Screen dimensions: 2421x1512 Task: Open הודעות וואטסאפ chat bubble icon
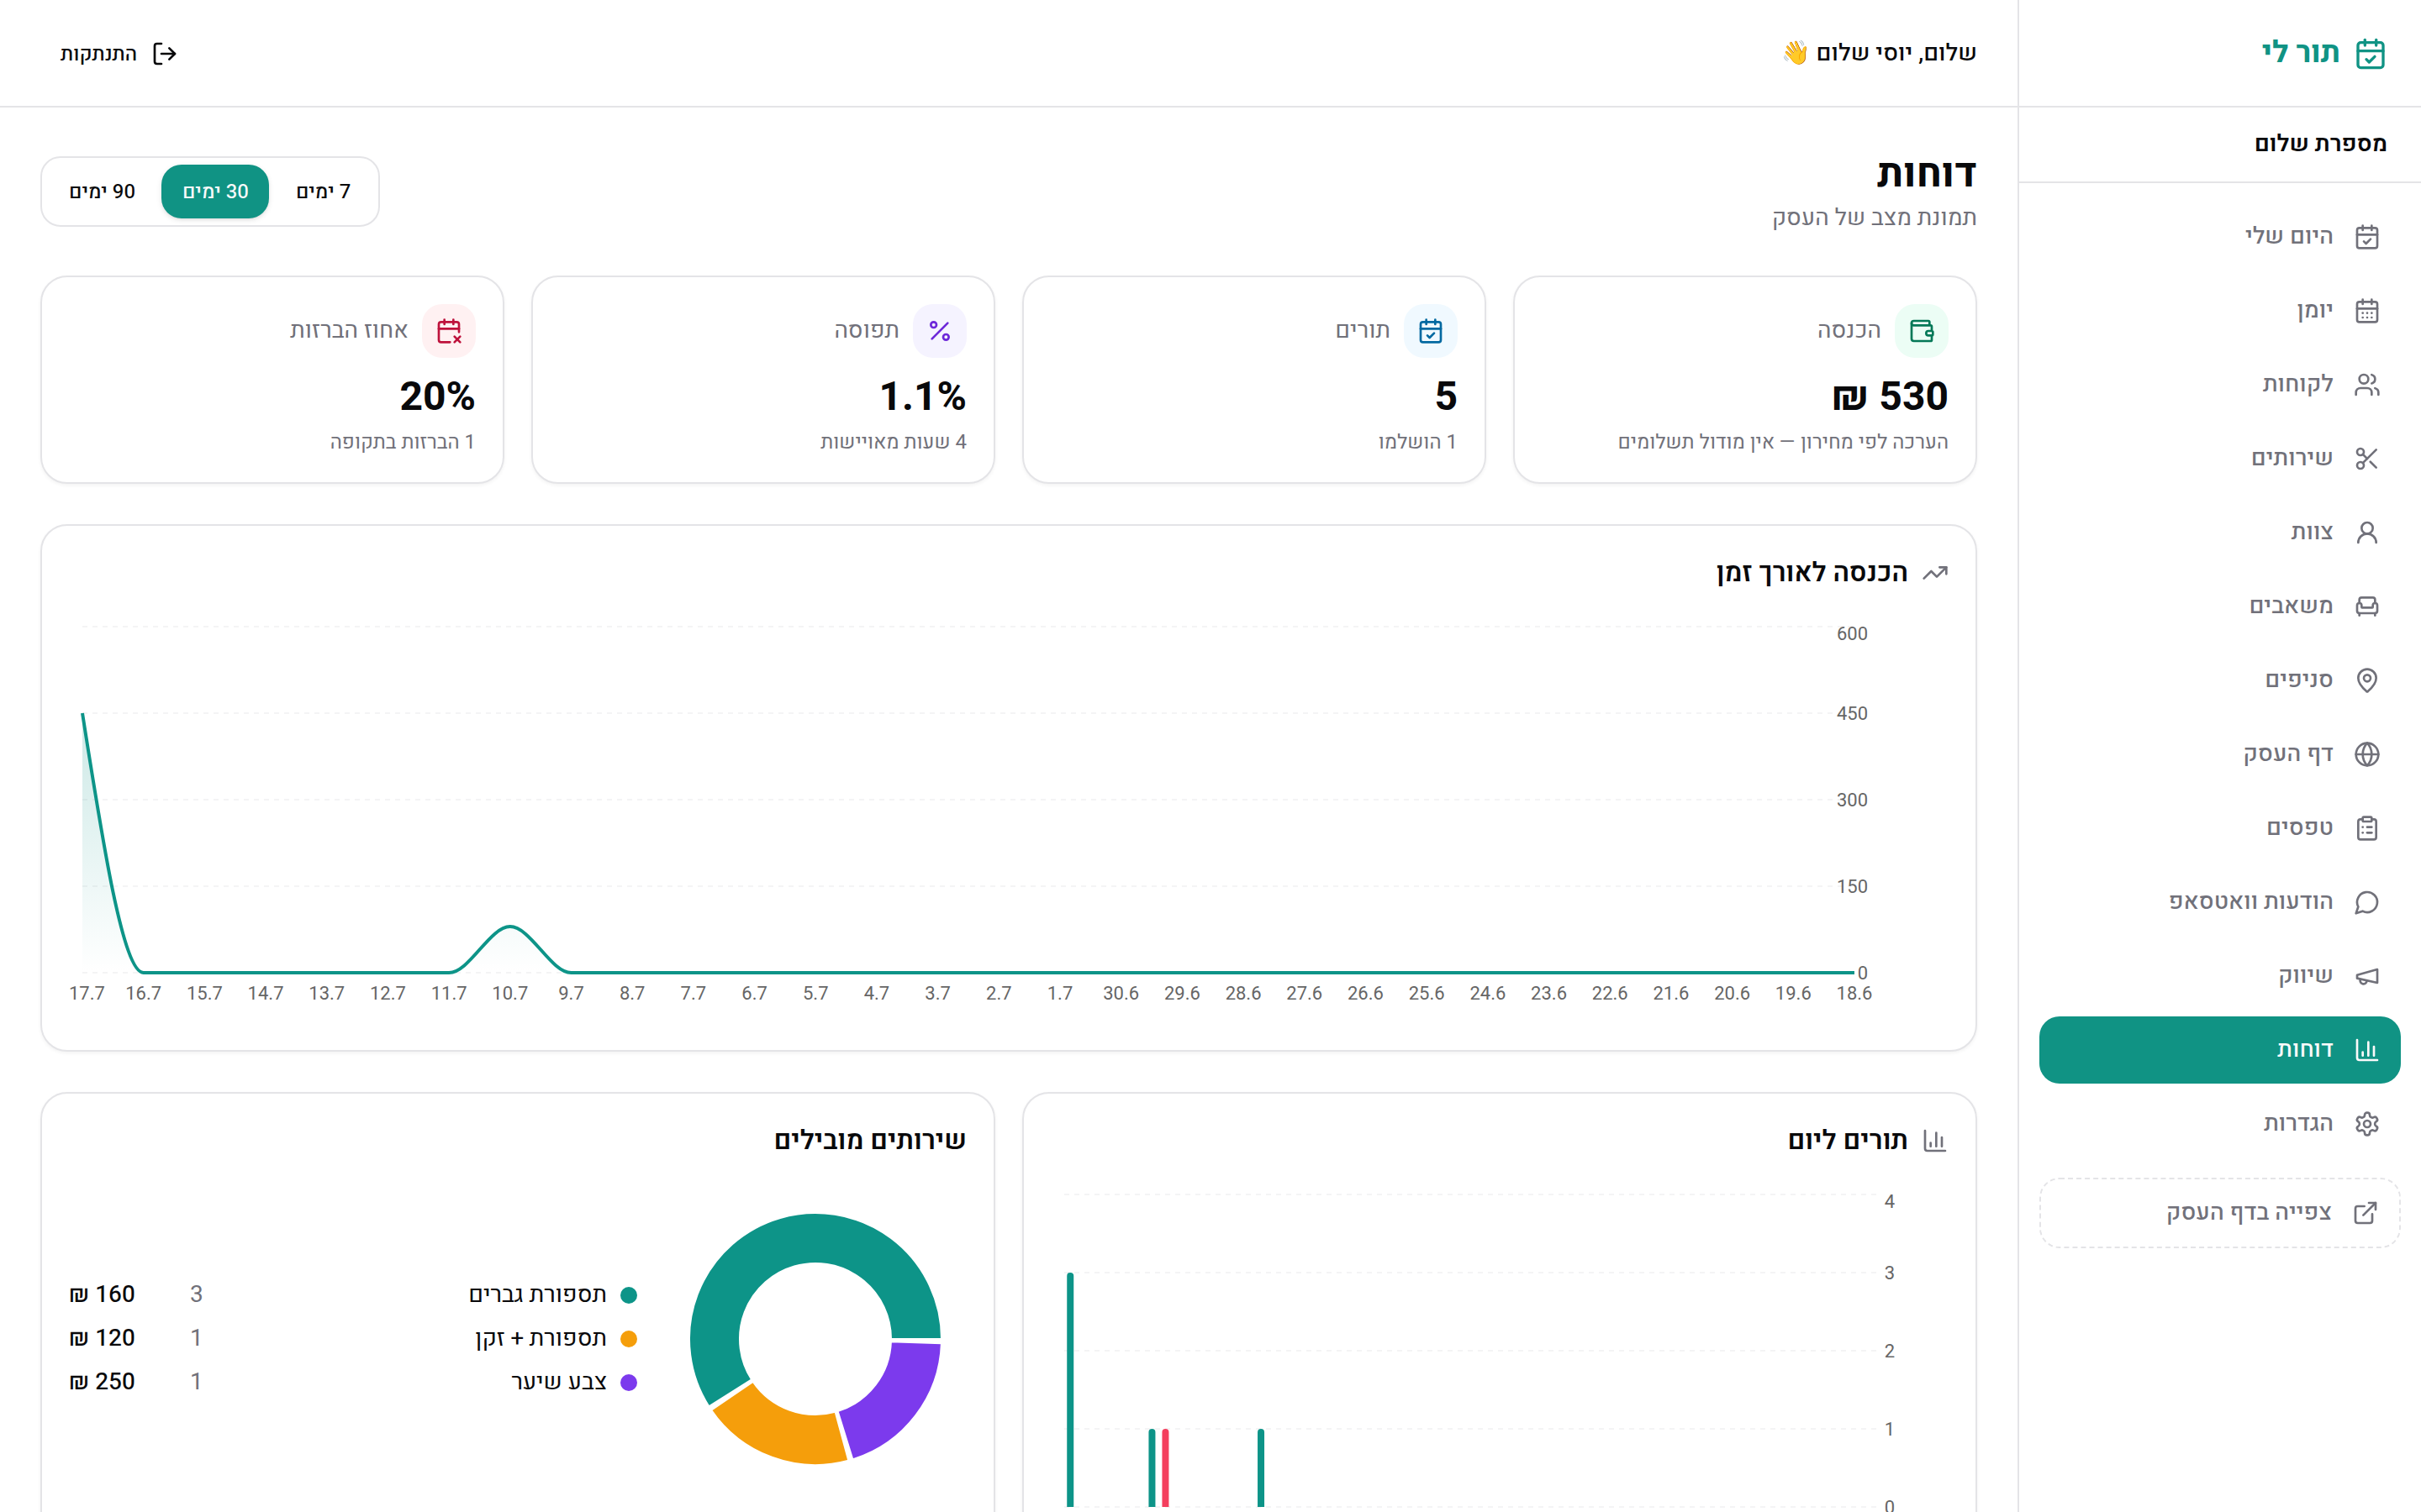pos(2366,902)
